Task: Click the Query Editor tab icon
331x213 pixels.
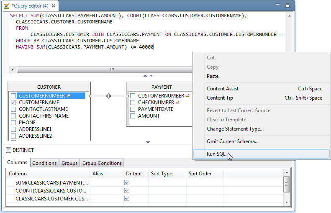Action: coord(7,6)
